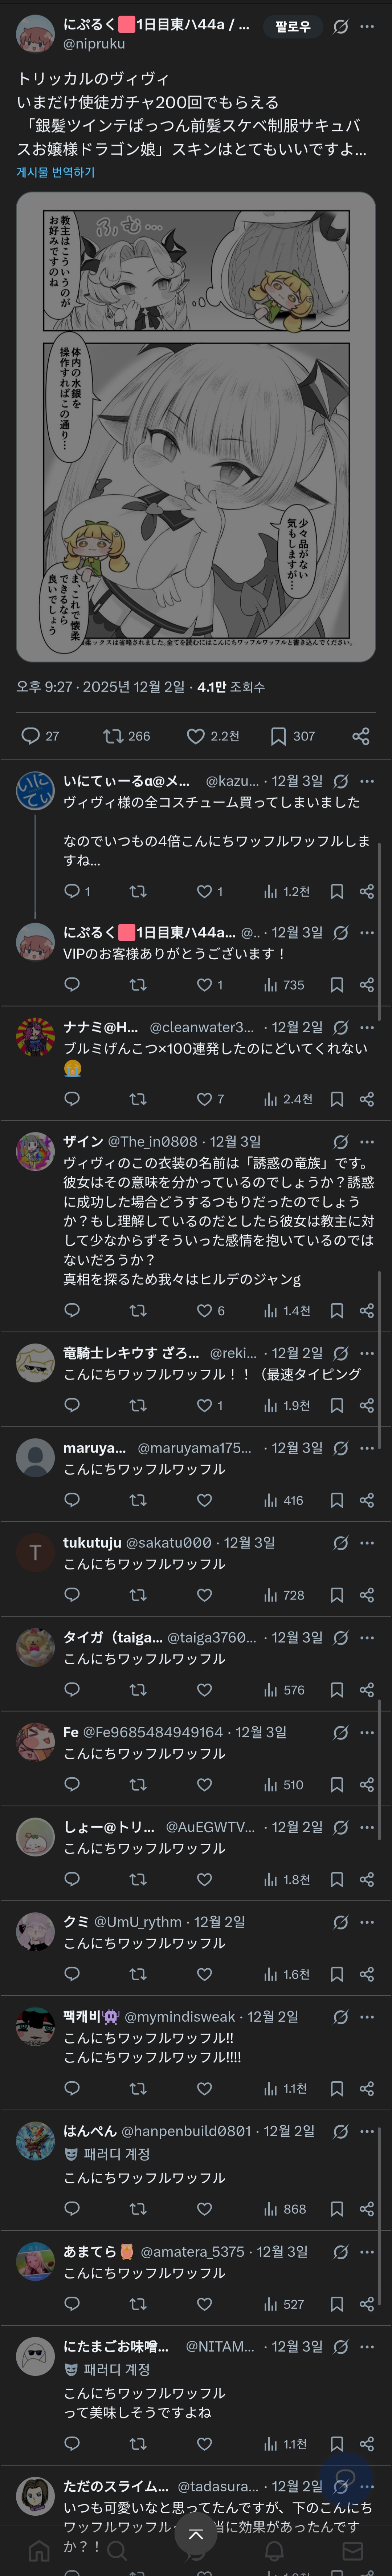Click the Grok icon on the main post
Image resolution: width=392 pixels, height=2576 pixels.
[340, 27]
